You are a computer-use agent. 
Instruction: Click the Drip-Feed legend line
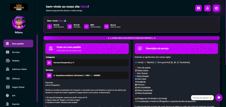click(140, 79)
